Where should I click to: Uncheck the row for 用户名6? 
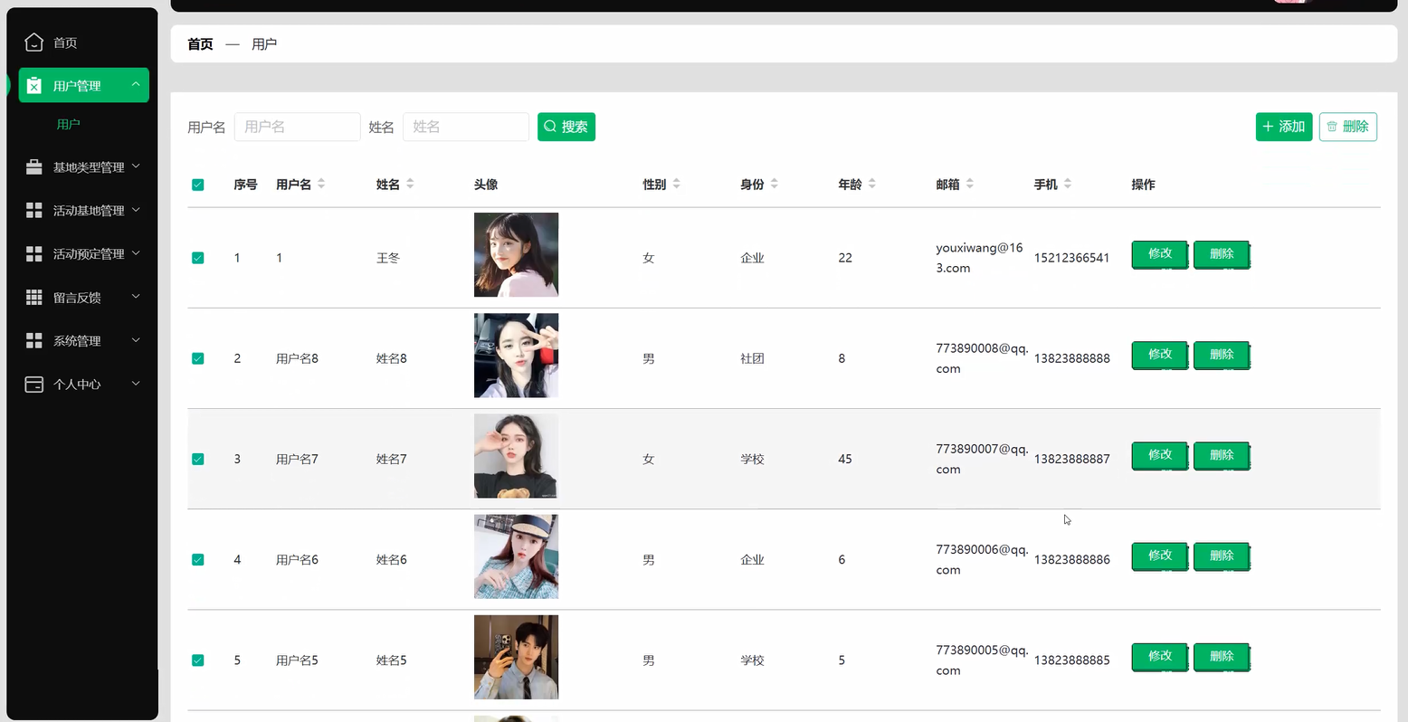197,559
